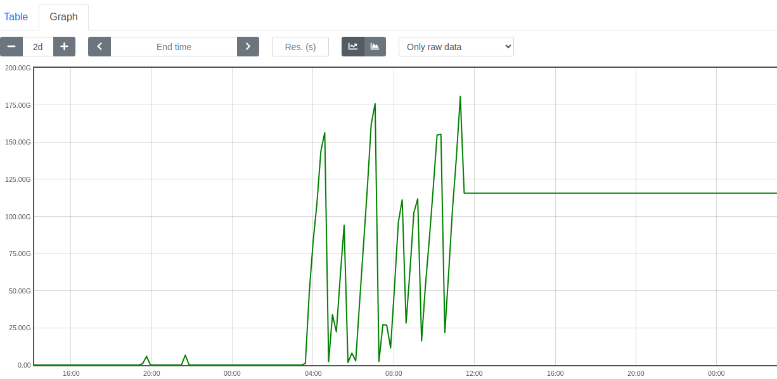The height and width of the screenshot is (379, 777).
Task: Click the 100.00G y-axis label
Action: [18, 216]
